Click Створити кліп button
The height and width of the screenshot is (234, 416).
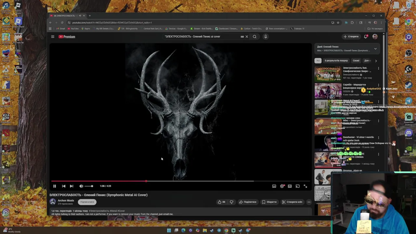[x=292, y=202]
